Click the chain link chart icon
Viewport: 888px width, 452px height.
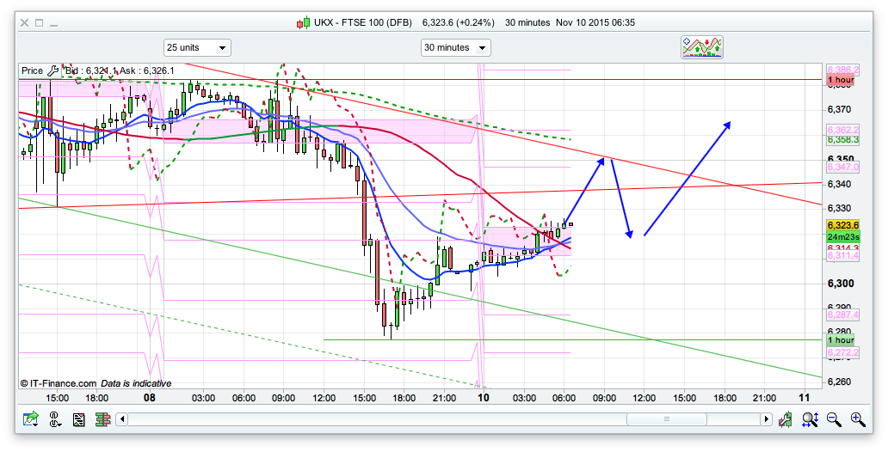click(x=56, y=419)
